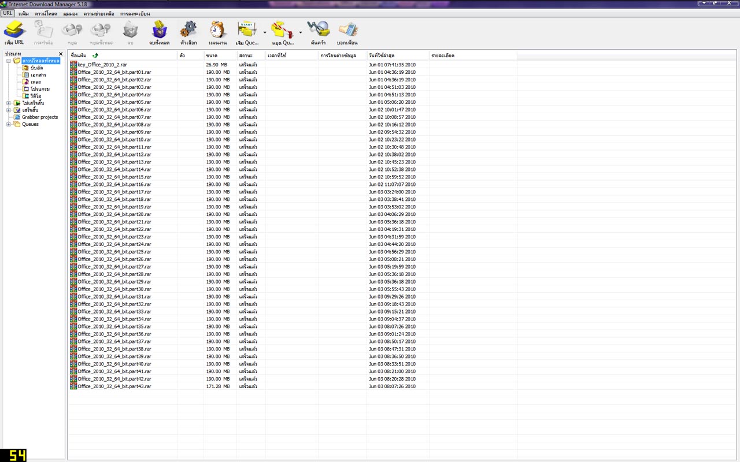Select file Office_2010_32_64_bit.part17.rar

pyautogui.click(x=114, y=192)
